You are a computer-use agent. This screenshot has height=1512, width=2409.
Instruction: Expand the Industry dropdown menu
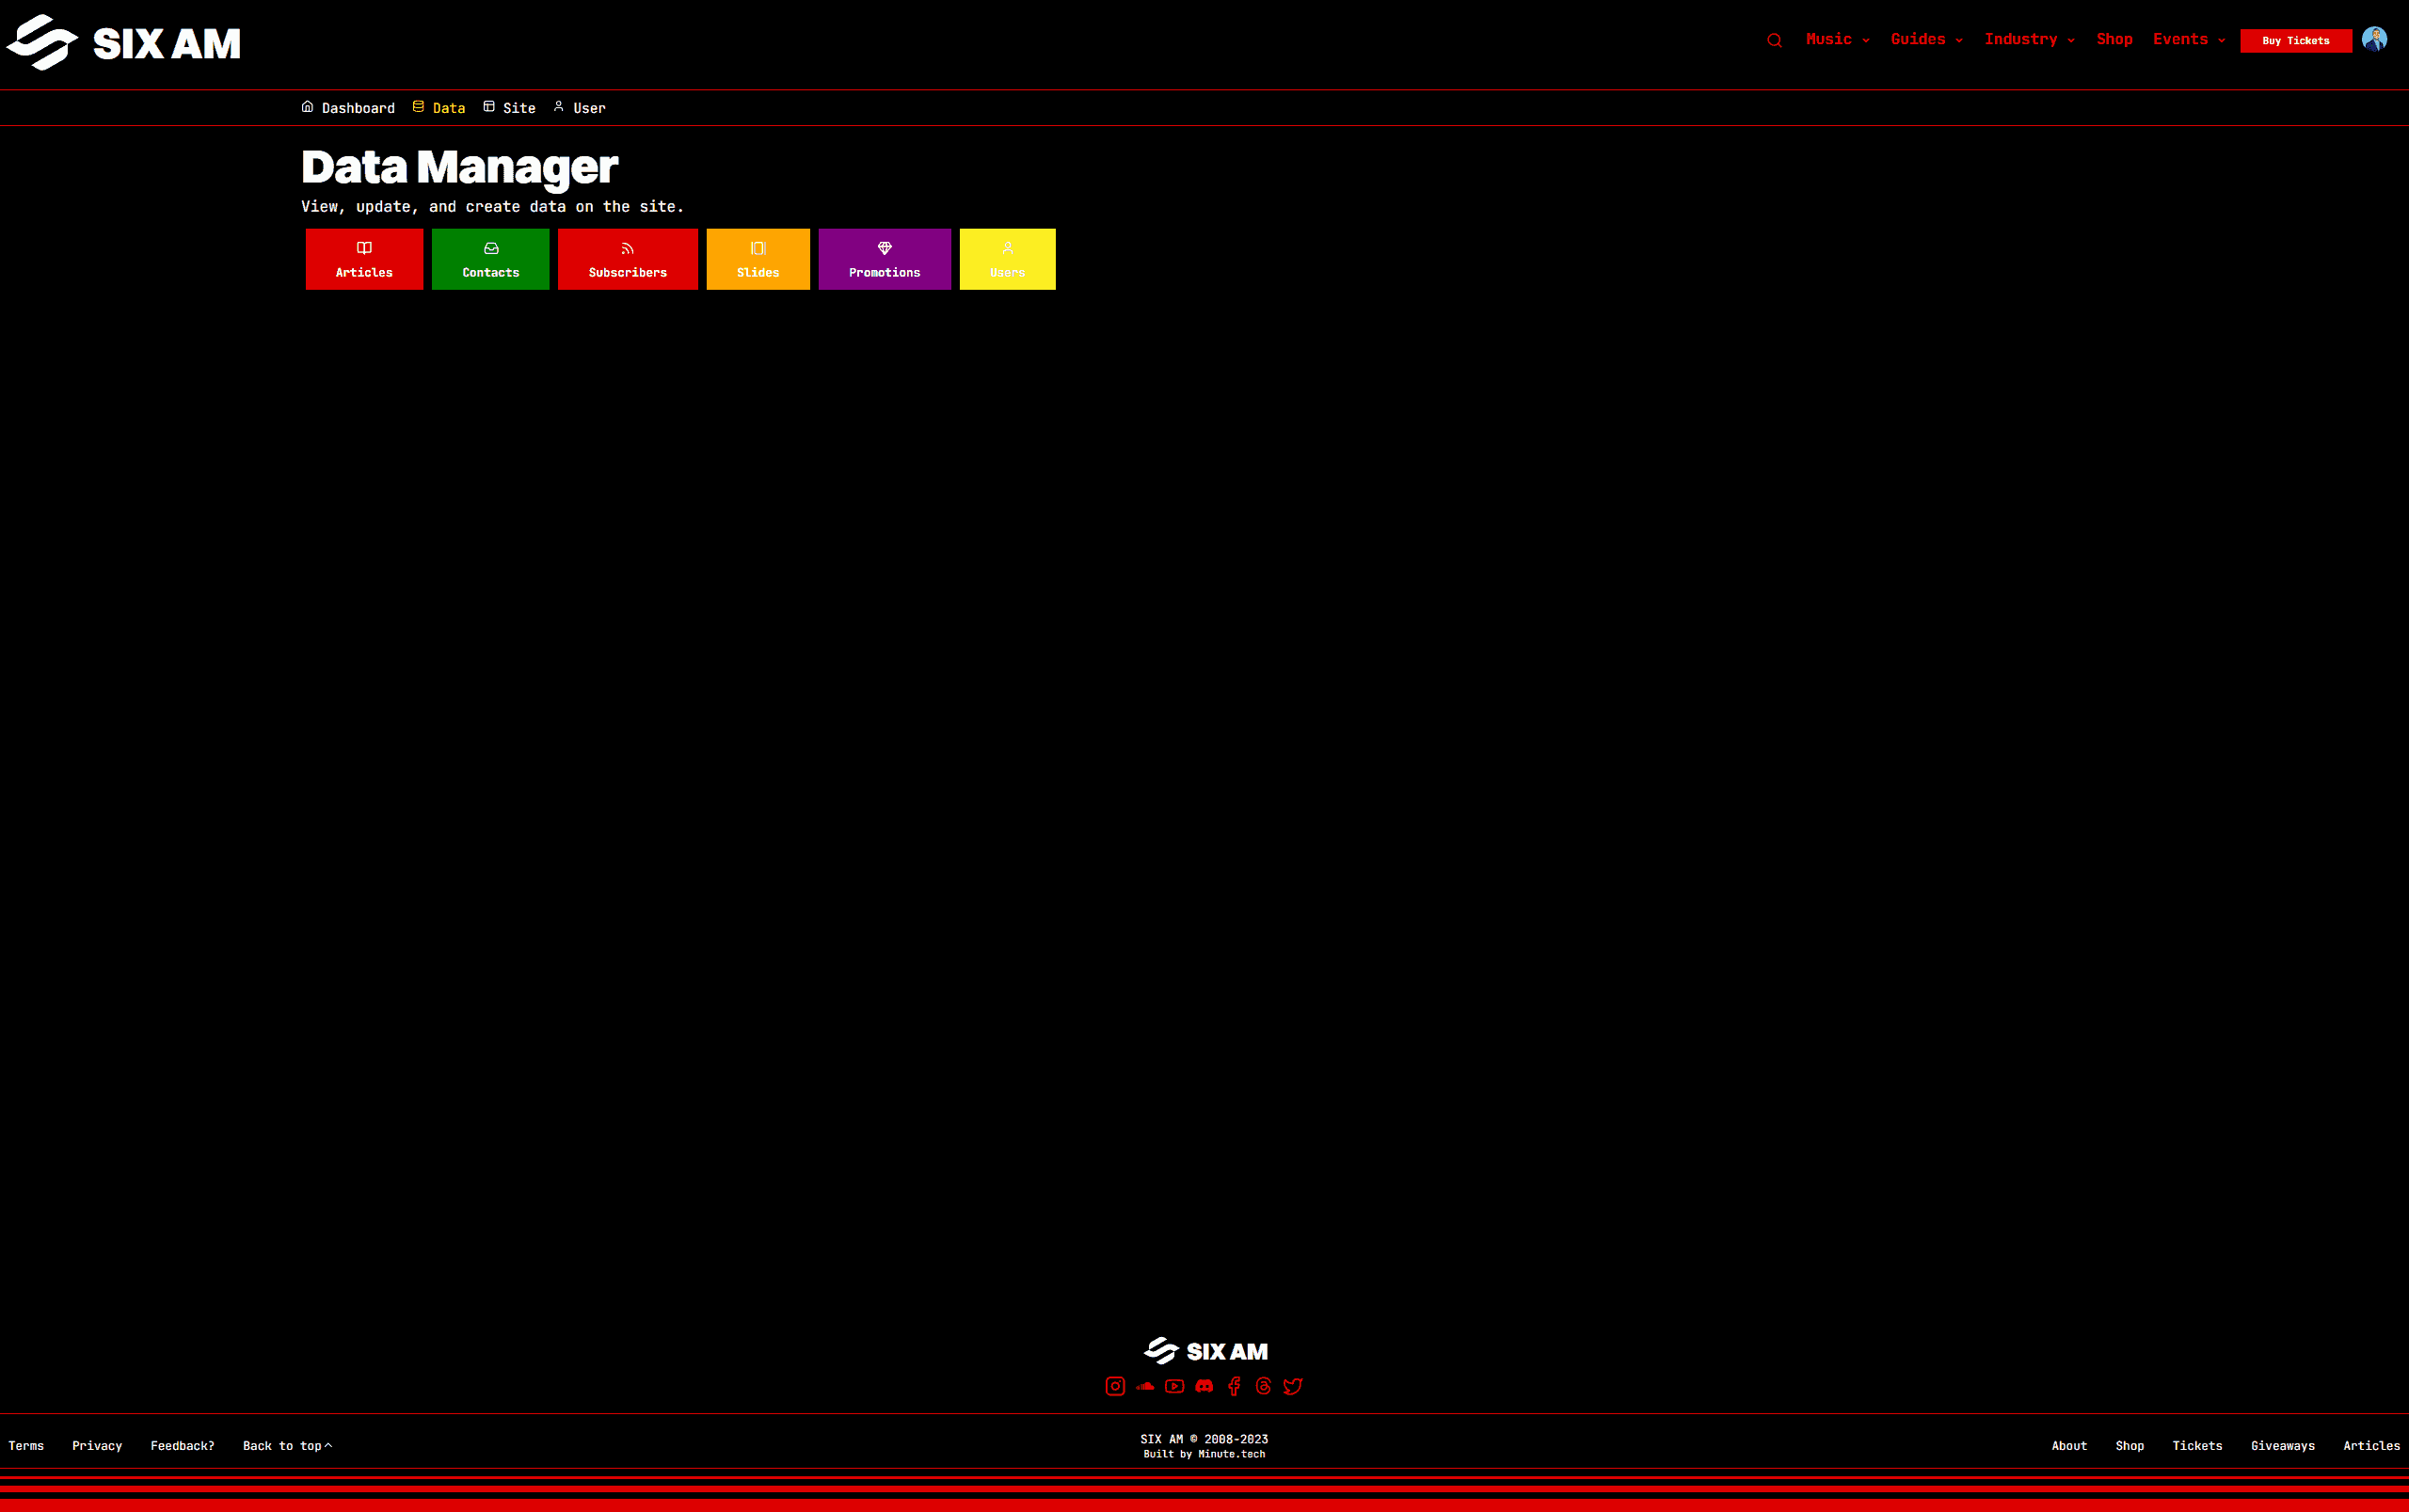click(2029, 39)
